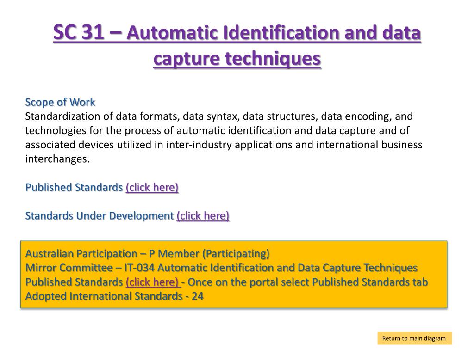Follow the (click here) link in the orange box
The width and height of the screenshot is (474, 355).
click(x=153, y=282)
